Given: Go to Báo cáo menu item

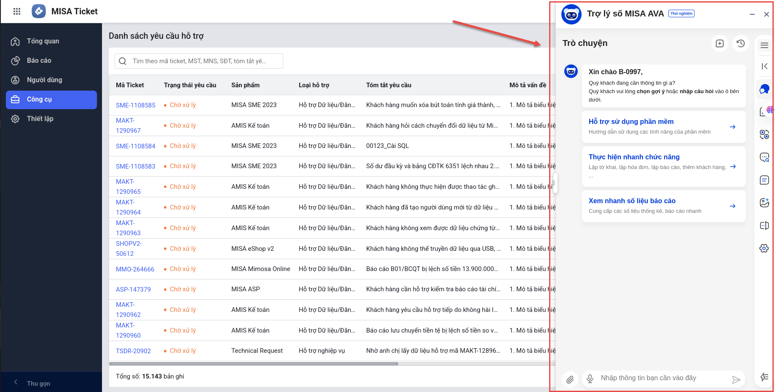Looking at the screenshot, I should 39,61.
